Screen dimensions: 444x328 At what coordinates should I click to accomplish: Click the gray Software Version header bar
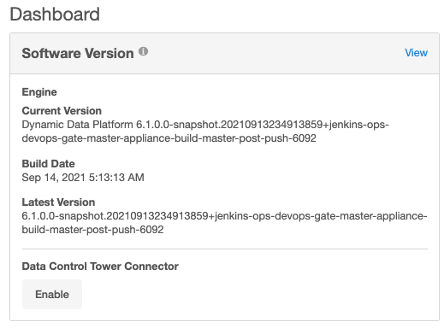click(x=225, y=54)
